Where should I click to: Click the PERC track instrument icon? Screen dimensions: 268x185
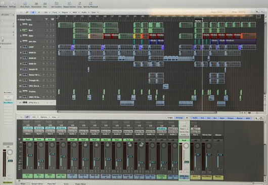(25, 36)
